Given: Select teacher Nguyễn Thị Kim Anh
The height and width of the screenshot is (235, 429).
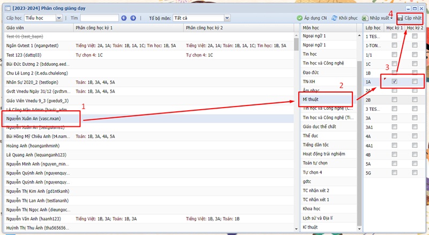Looking at the screenshot, I should 38,191.
